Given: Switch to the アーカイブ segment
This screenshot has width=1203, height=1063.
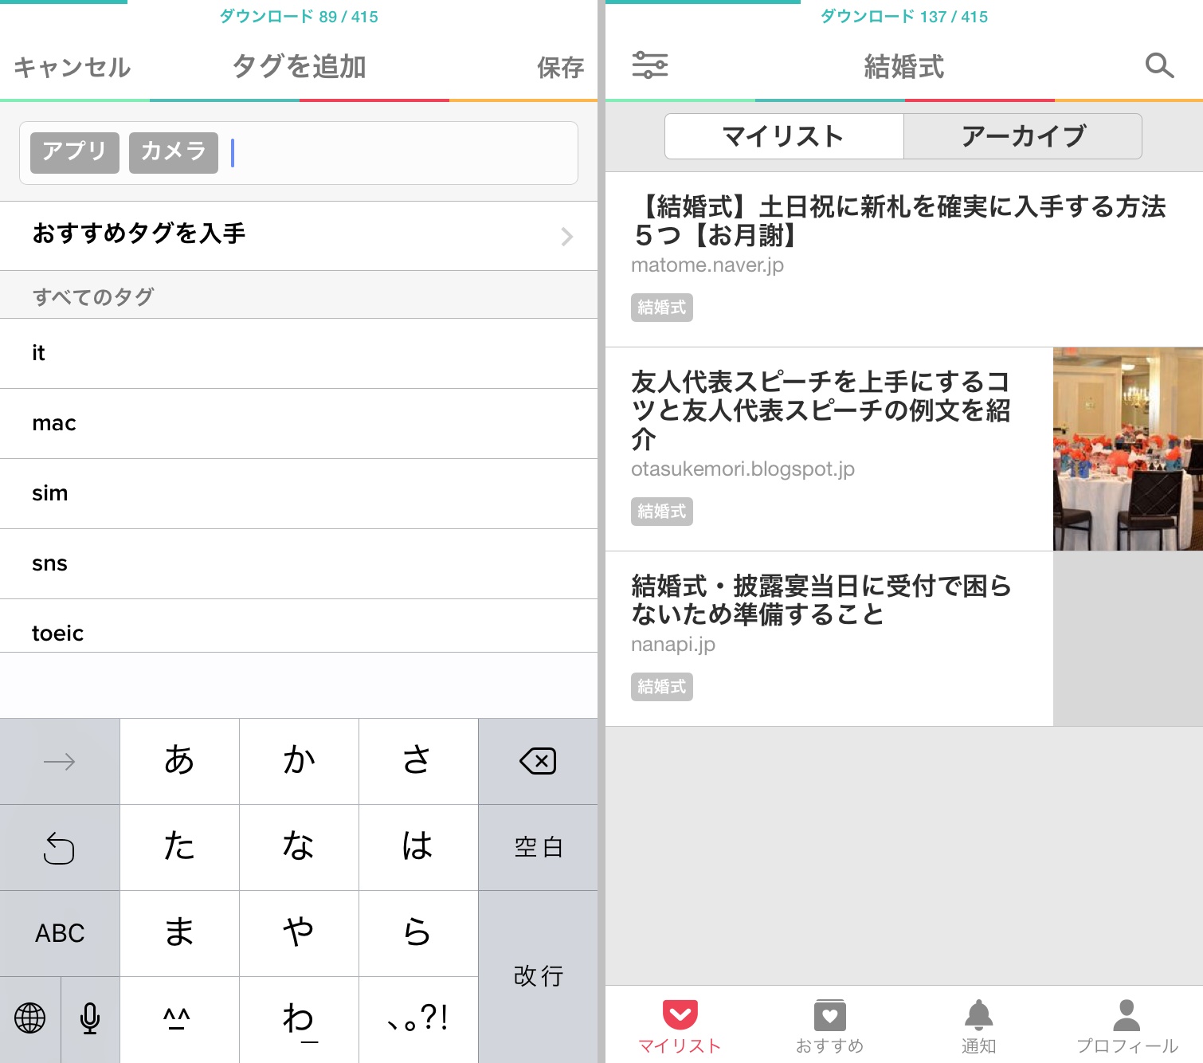Looking at the screenshot, I should [1023, 136].
